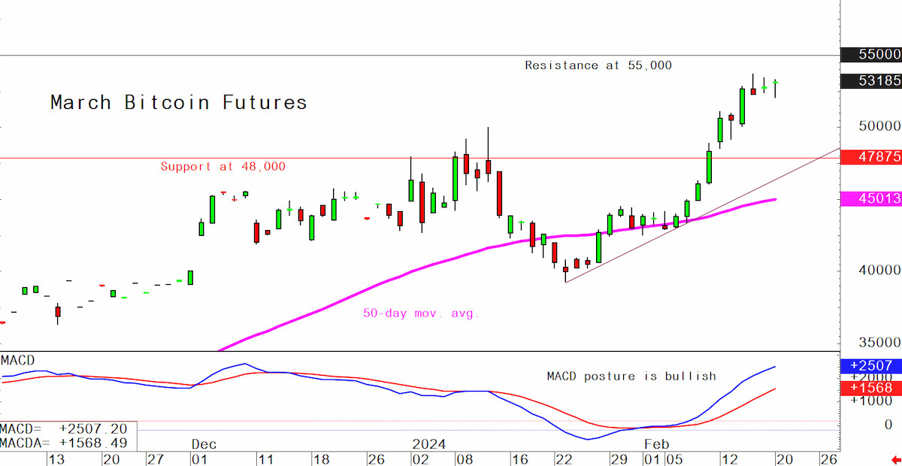Click the 55000 price tag on axis

pos(870,54)
